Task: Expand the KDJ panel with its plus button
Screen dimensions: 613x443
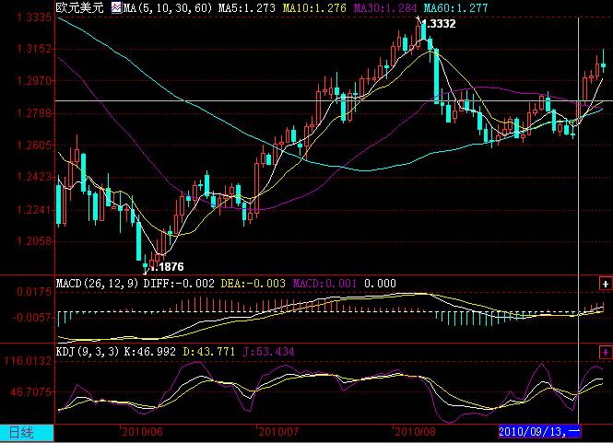Action: point(606,353)
